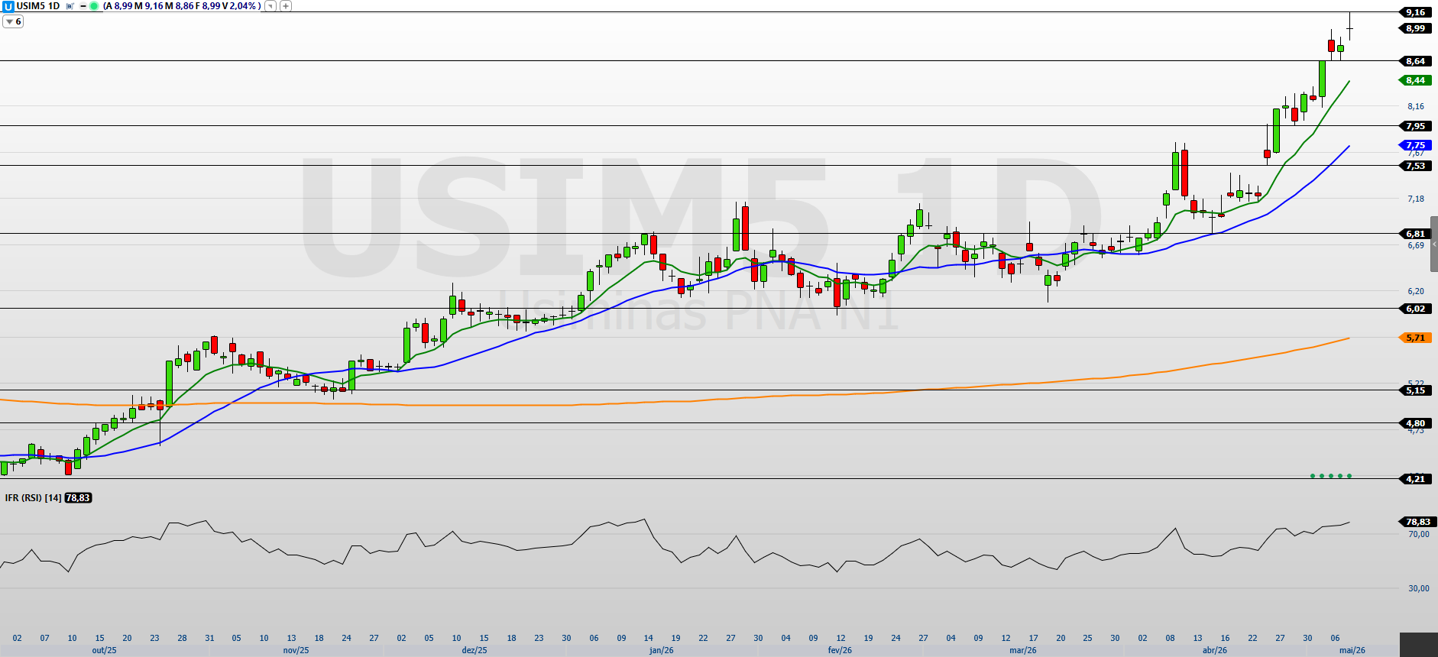Screen dimensions: 1438x657
Task: Select the 6,81 horizontal line price tag
Action: click(x=1416, y=234)
